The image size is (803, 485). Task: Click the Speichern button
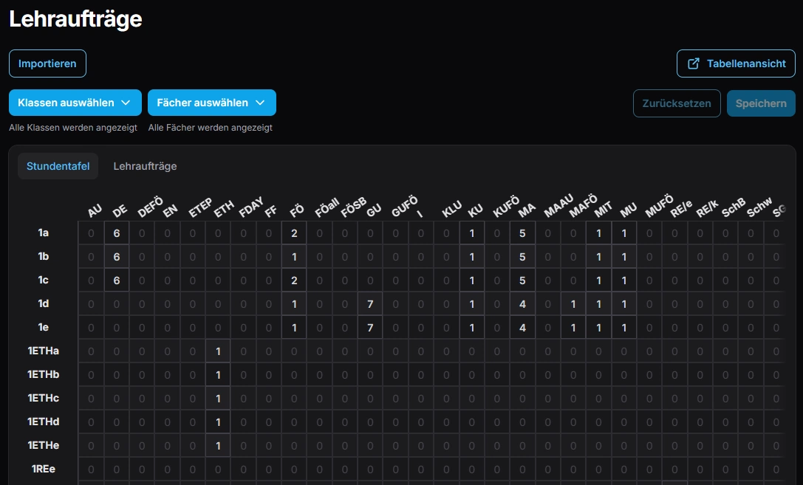(760, 103)
